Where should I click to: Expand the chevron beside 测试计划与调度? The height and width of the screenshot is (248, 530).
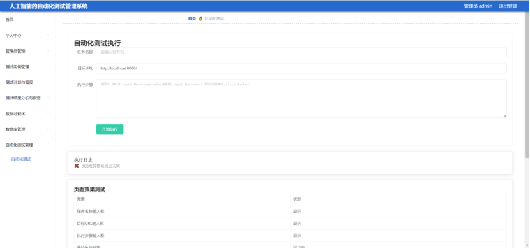coord(48,82)
